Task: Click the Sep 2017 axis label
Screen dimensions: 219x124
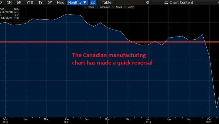Action: (x=5, y=120)
